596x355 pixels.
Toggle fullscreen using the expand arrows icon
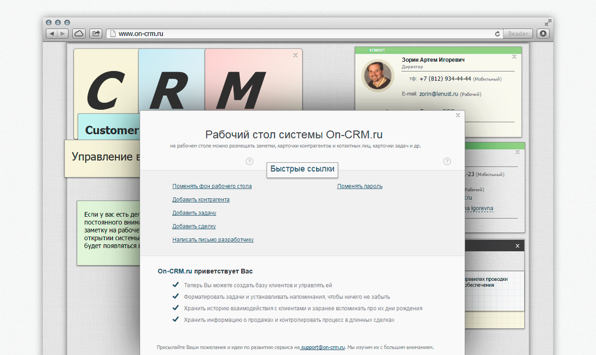548,22
